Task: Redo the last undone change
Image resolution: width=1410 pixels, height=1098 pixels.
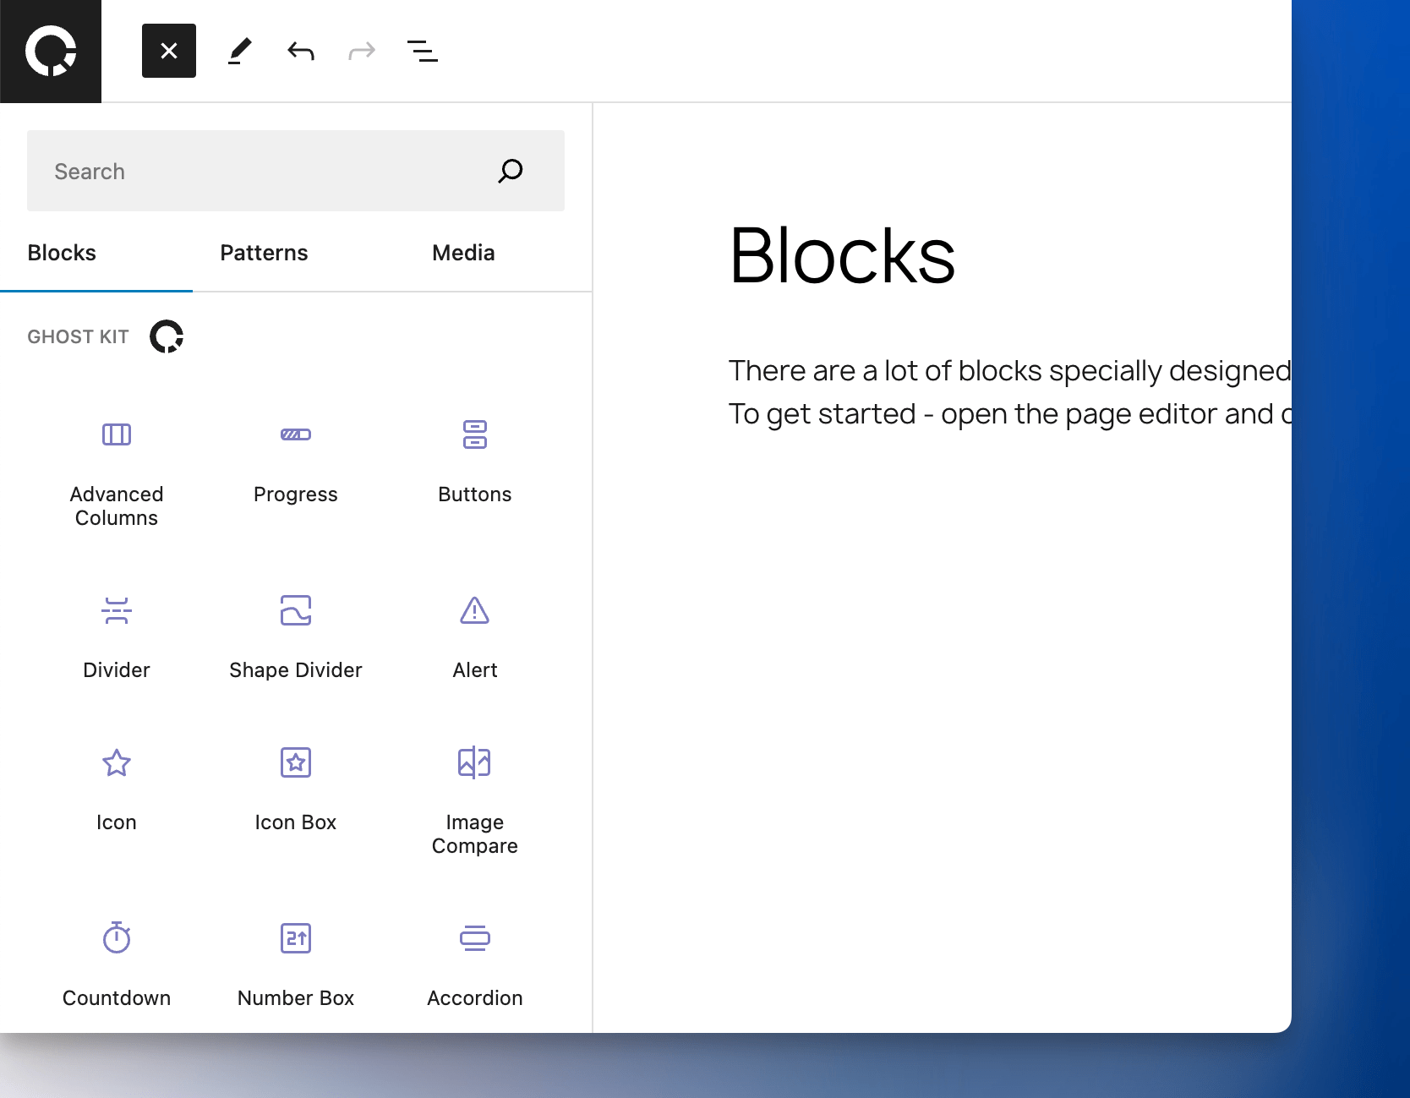Action: 362,51
